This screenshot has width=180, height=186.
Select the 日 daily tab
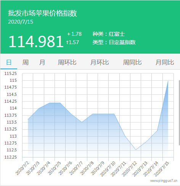point(9,62)
